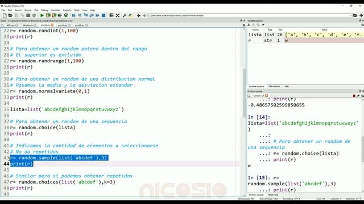Open file using the folder toolbar icon
Screen dimensions: 364x204
click(10, 15)
